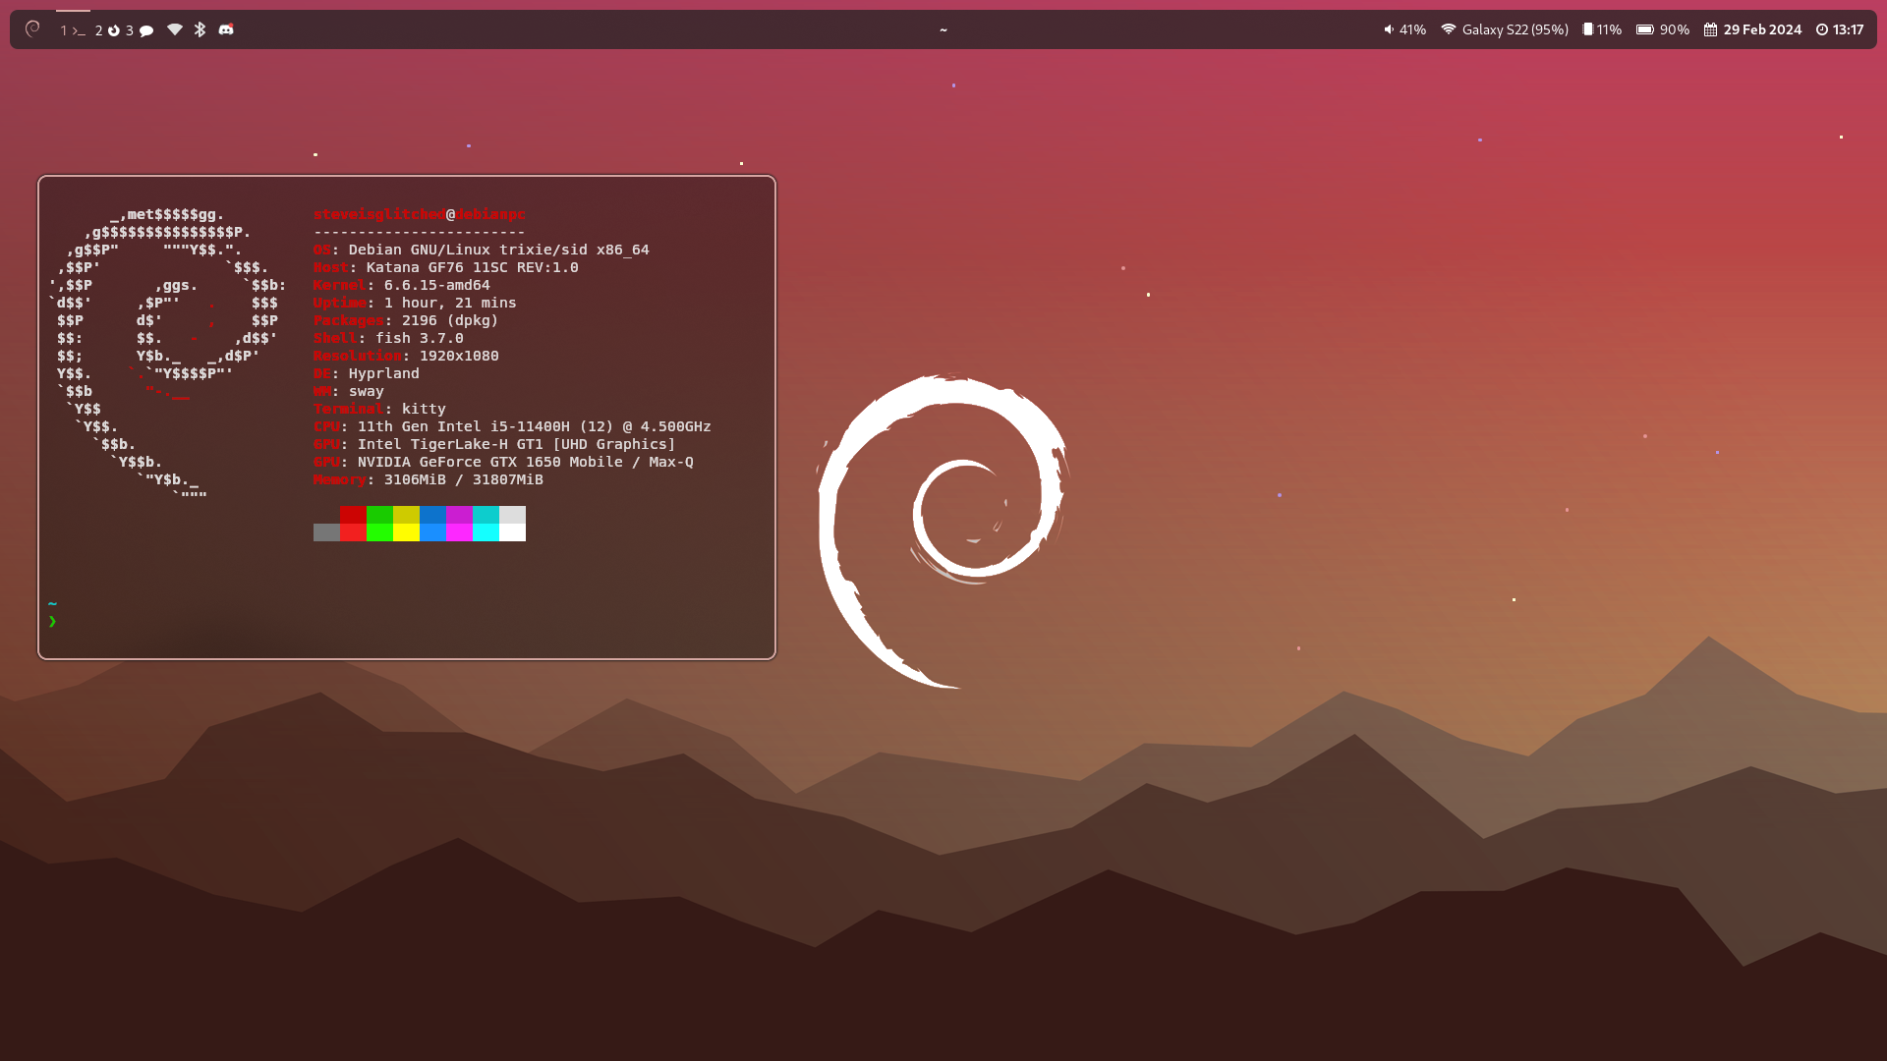Viewport: 1887px width, 1061px height.
Task: Click the volume indicator showing 41%
Action: pyautogui.click(x=1405, y=29)
